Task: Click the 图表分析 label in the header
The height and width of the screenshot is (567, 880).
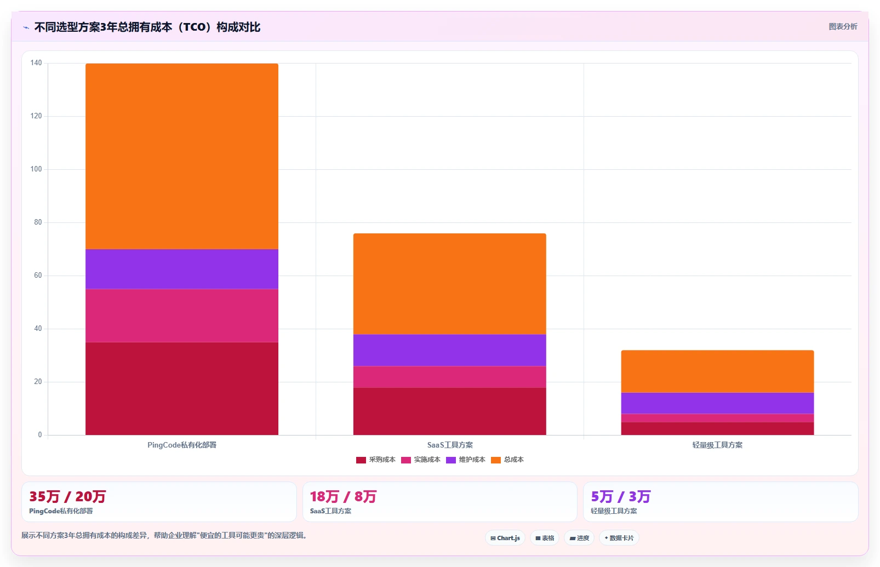Action: (843, 26)
